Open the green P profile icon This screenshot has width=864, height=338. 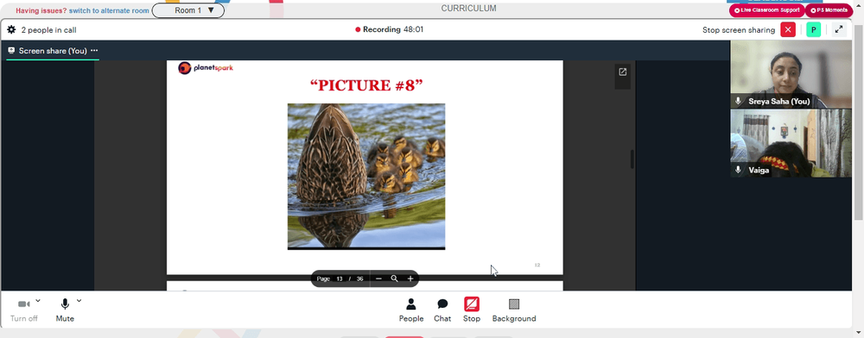tap(813, 29)
